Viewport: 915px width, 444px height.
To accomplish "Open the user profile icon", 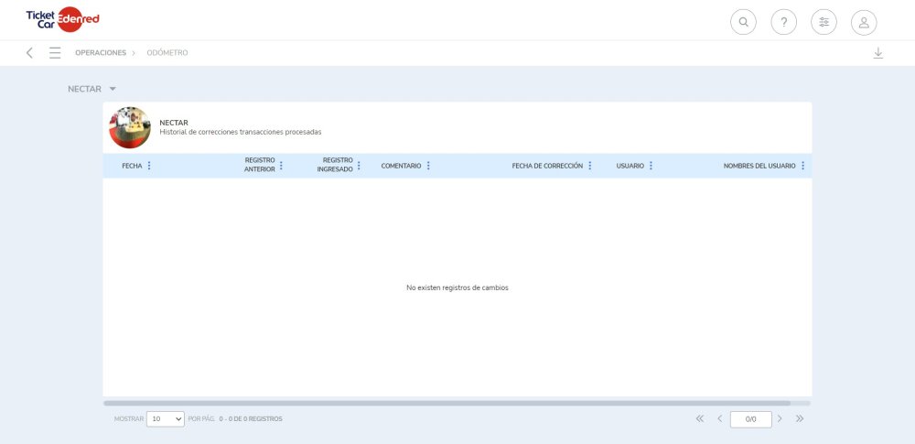I will [865, 22].
